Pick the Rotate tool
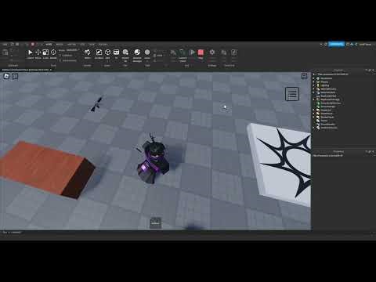Image resolution: width=376 pixels, height=282 pixels. pos(53,53)
